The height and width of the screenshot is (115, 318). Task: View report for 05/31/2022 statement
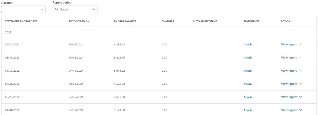coord(289,58)
